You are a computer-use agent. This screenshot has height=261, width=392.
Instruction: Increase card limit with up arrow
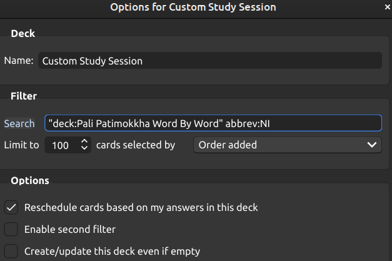(85, 141)
